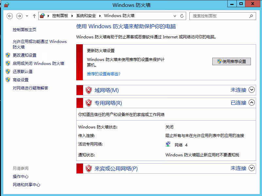Click the shield icon beside 还原默认值

click(x=8, y=71)
